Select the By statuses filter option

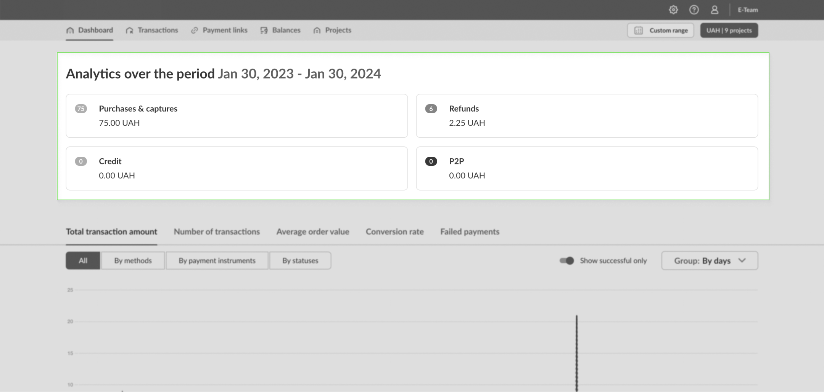300,260
